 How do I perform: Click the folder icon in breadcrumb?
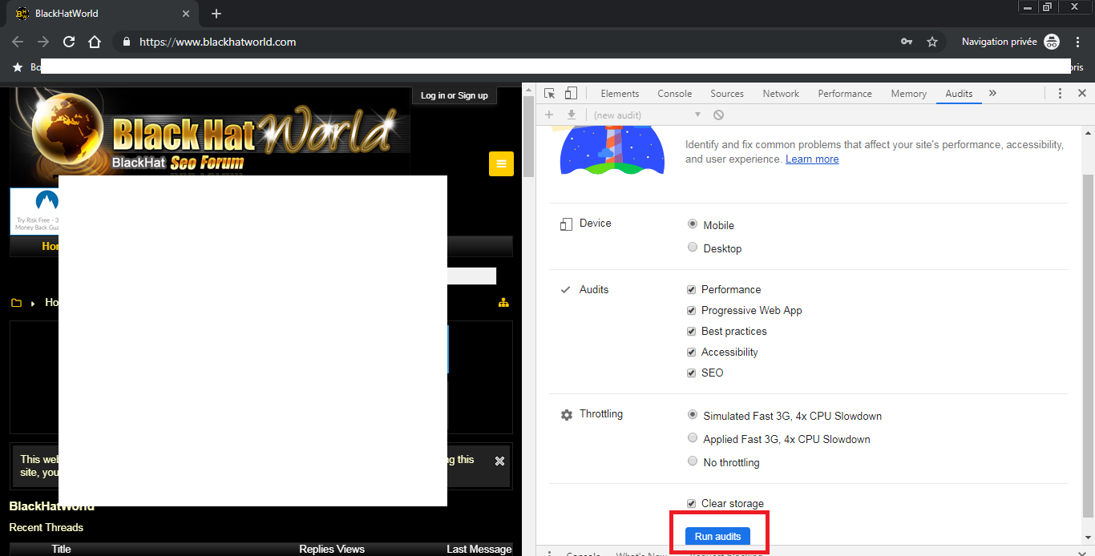[x=16, y=303]
